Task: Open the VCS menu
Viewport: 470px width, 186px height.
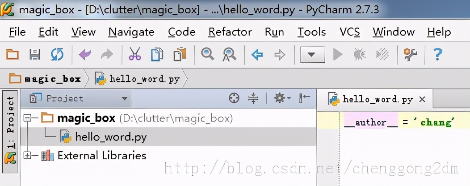Action: (x=349, y=32)
